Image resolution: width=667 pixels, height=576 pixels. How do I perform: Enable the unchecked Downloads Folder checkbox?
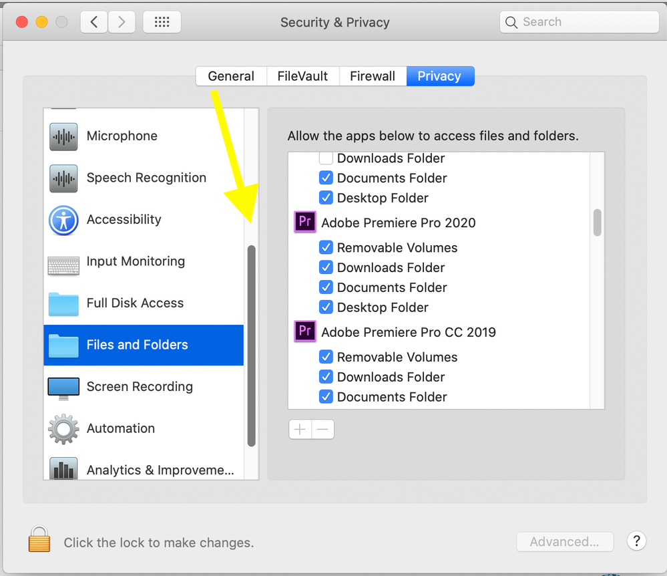(326, 158)
